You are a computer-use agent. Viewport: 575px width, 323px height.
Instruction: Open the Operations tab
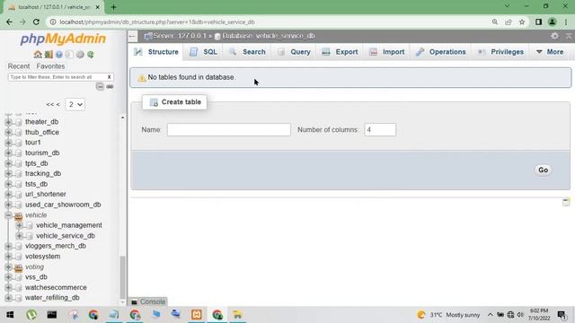pyautogui.click(x=441, y=52)
